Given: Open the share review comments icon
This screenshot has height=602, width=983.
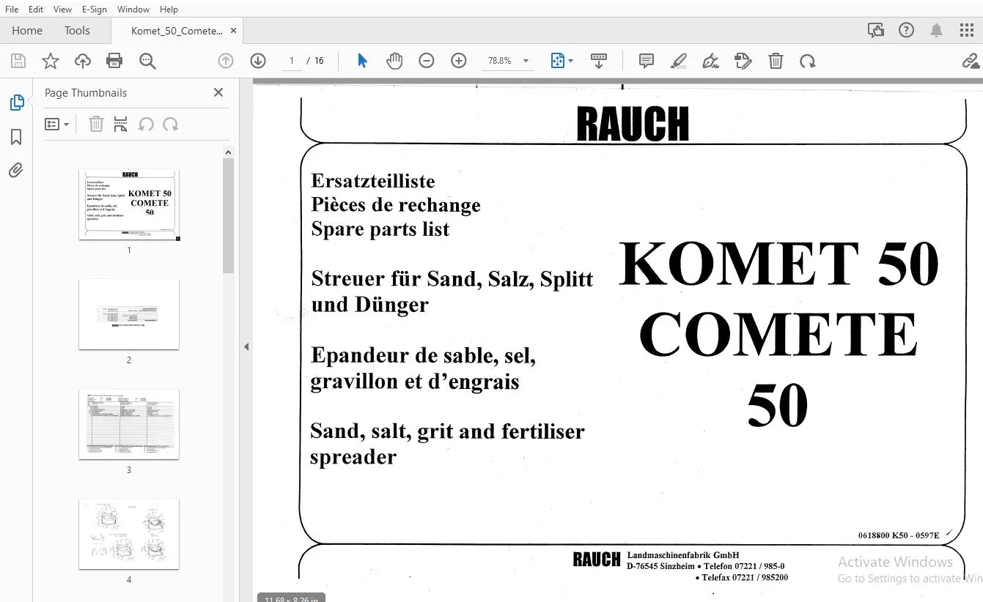Looking at the screenshot, I should [x=875, y=31].
